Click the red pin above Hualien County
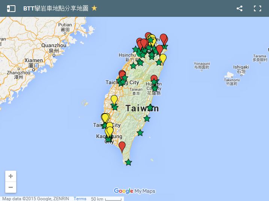269x201 pixels. pyautogui.click(x=154, y=79)
